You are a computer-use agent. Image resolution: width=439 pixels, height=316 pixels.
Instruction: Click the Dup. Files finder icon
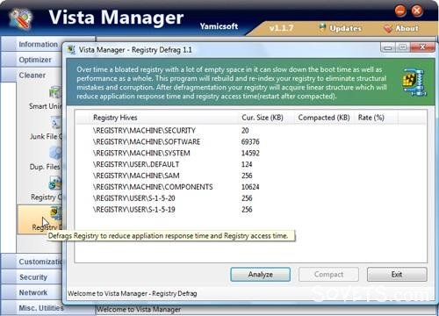[55, 154]
